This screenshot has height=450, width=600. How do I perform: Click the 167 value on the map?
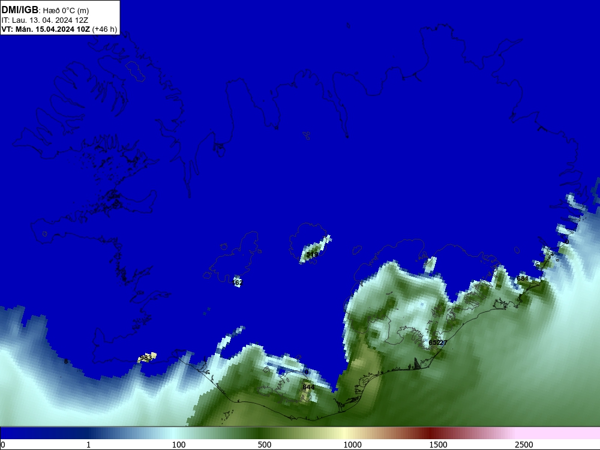tap(237, 283)
